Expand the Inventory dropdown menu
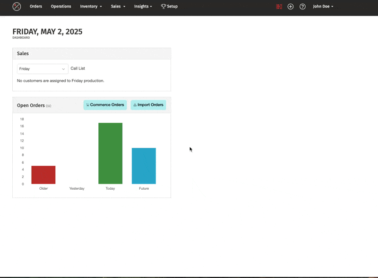The image size is (378, 278). pos(91,7)
